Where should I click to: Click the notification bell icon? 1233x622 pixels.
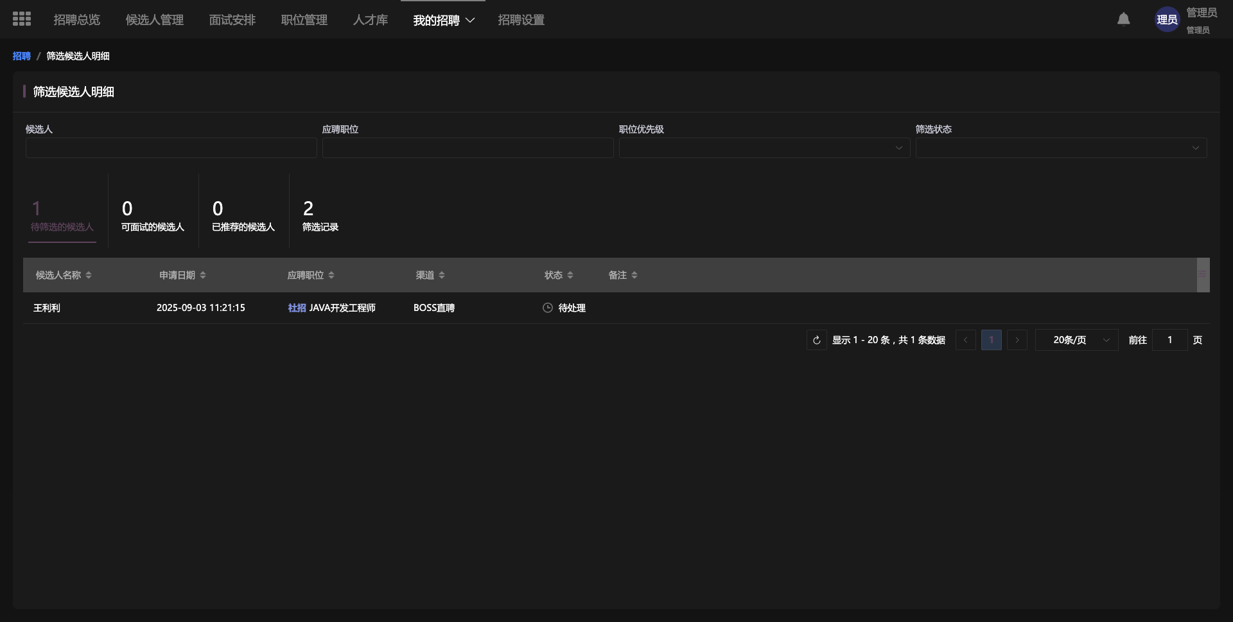(1123, 19)
